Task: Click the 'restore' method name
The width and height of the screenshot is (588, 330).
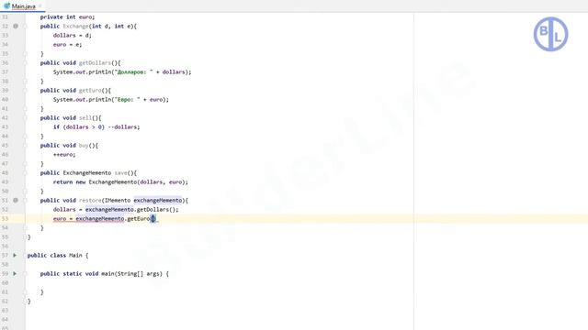Action: coord(90,200)
